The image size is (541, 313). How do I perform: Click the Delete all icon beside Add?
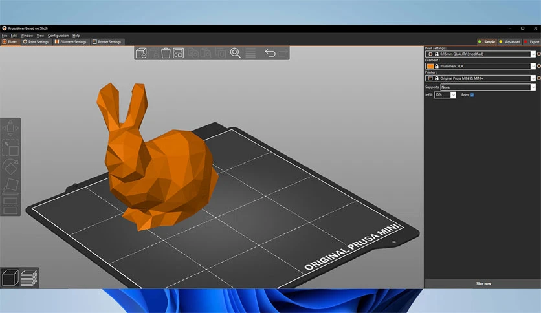click(x=153, y=53)
